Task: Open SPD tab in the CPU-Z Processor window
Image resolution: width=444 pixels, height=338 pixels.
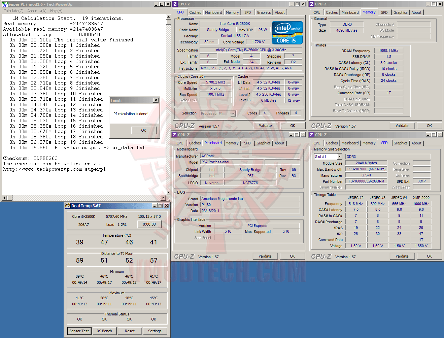Action: 248,12
